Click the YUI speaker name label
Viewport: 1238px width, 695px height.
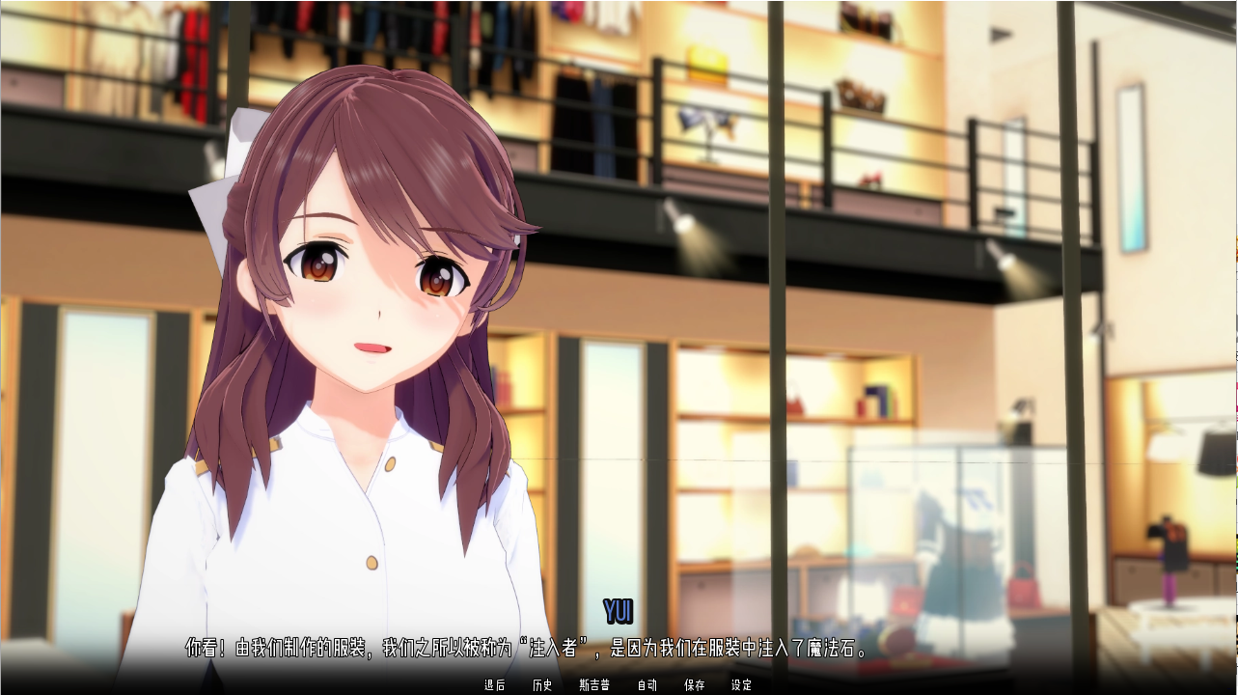tap(618, 611)
